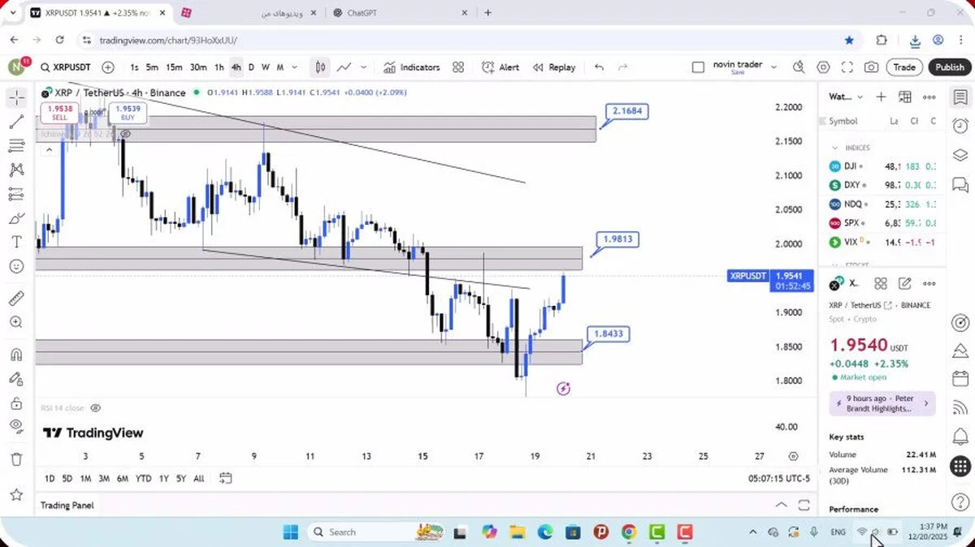Image resolution: width=975 pixels, height=547 pixels.
Task: Open watchlist advanced view icon
Action: point(905,97)
